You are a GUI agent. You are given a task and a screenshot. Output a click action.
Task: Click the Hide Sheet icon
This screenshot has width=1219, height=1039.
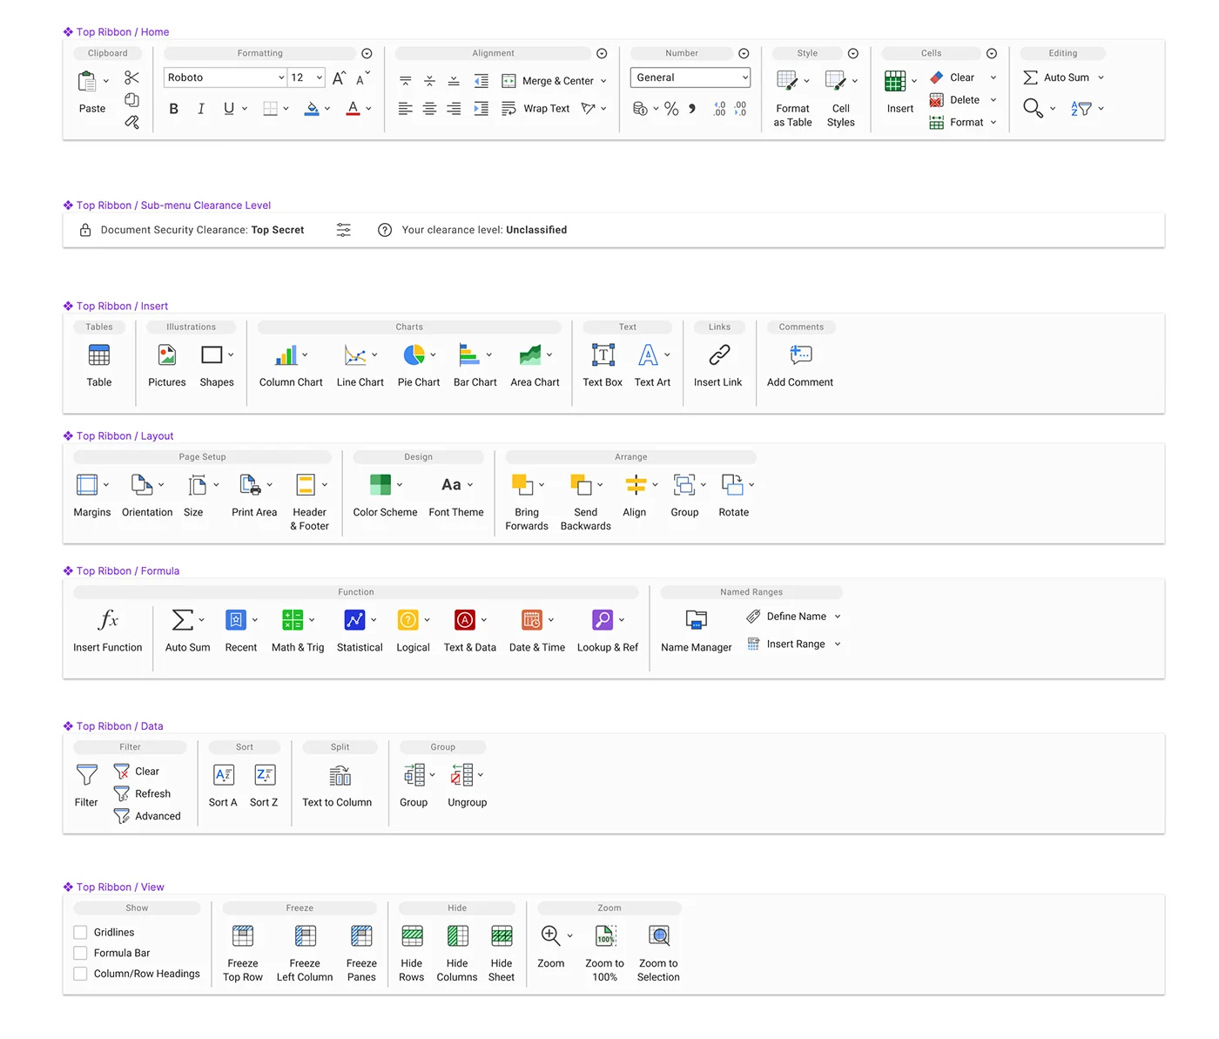coord(502,935)
